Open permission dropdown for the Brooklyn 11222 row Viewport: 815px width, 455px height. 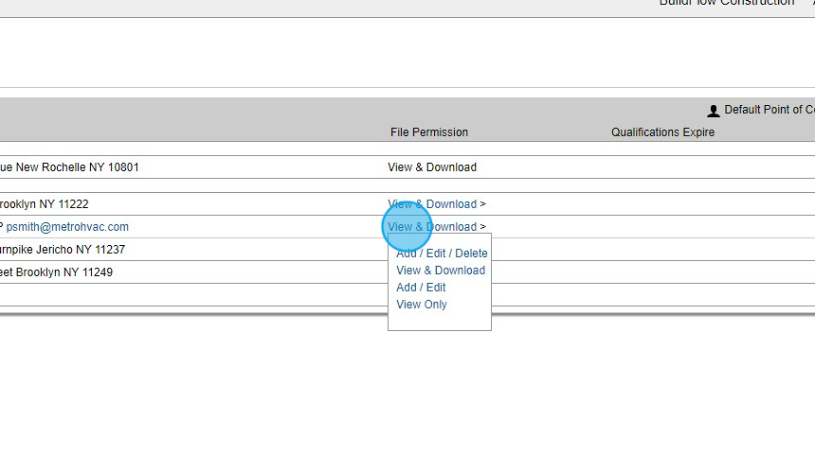(432, 204)
